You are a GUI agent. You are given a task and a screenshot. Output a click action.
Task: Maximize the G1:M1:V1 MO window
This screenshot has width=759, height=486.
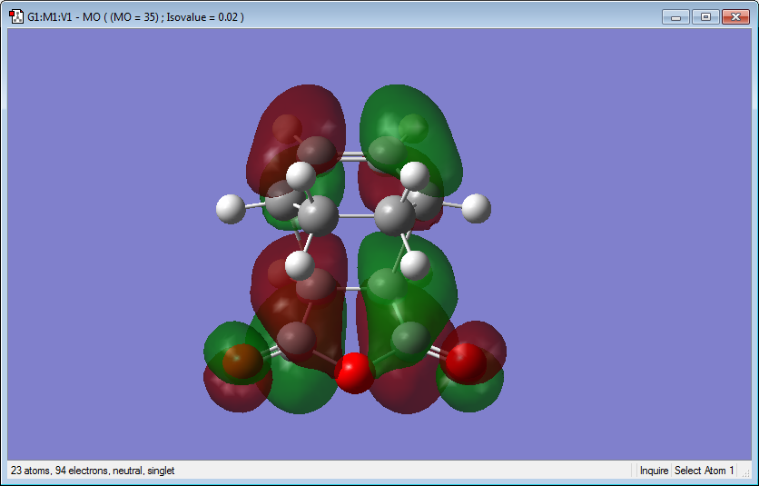click(705, 16)
